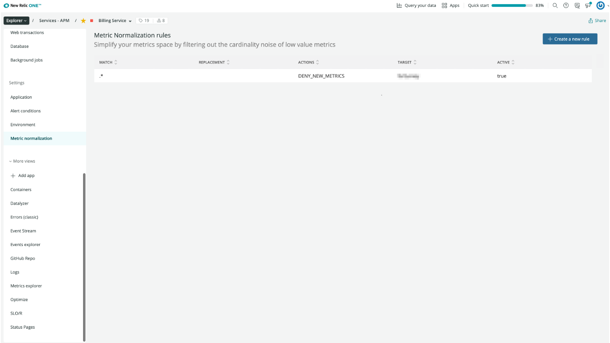Screen dimensions: 610x343
Task: Click the 83% progress value
Action: 540,6
